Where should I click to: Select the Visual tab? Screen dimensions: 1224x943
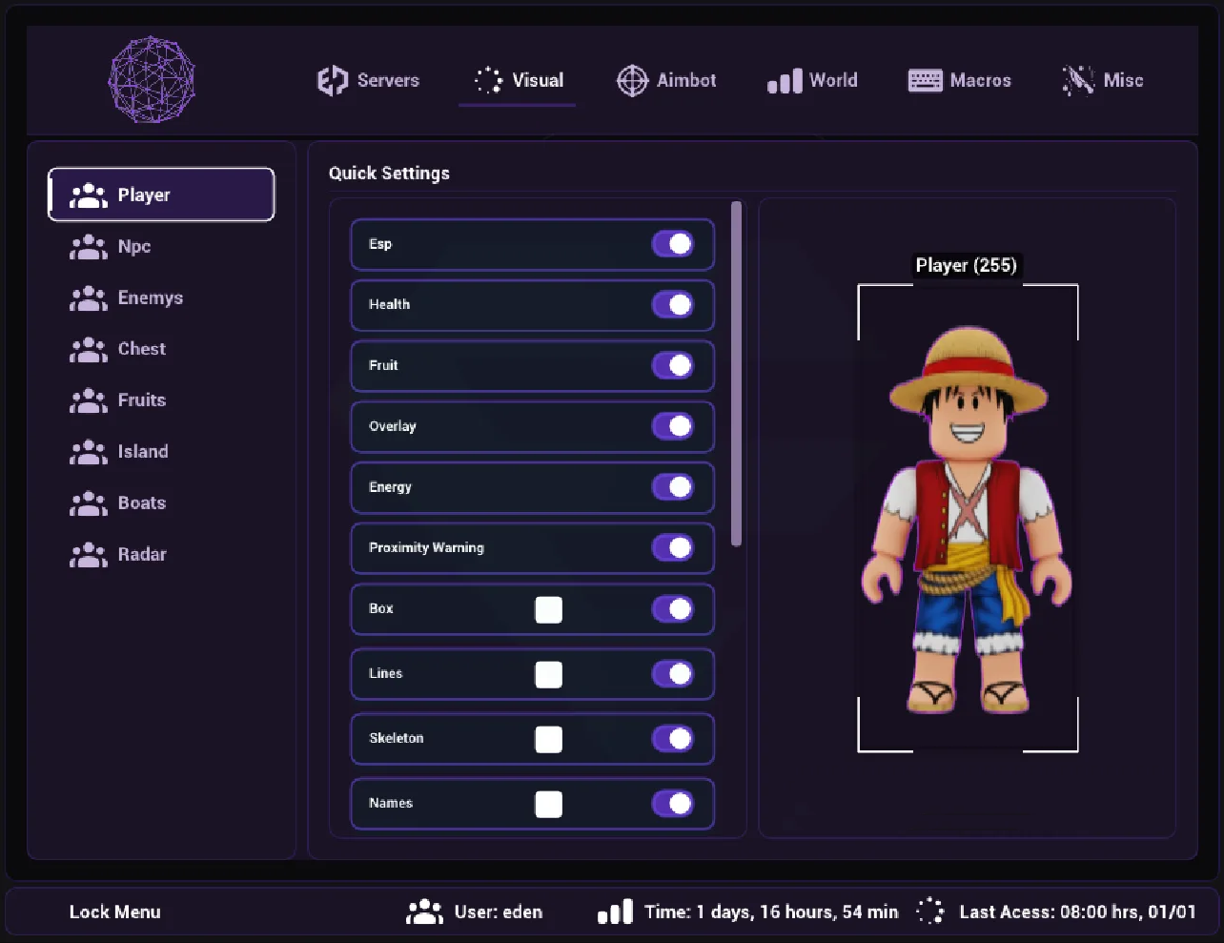(x=518, y=81)
